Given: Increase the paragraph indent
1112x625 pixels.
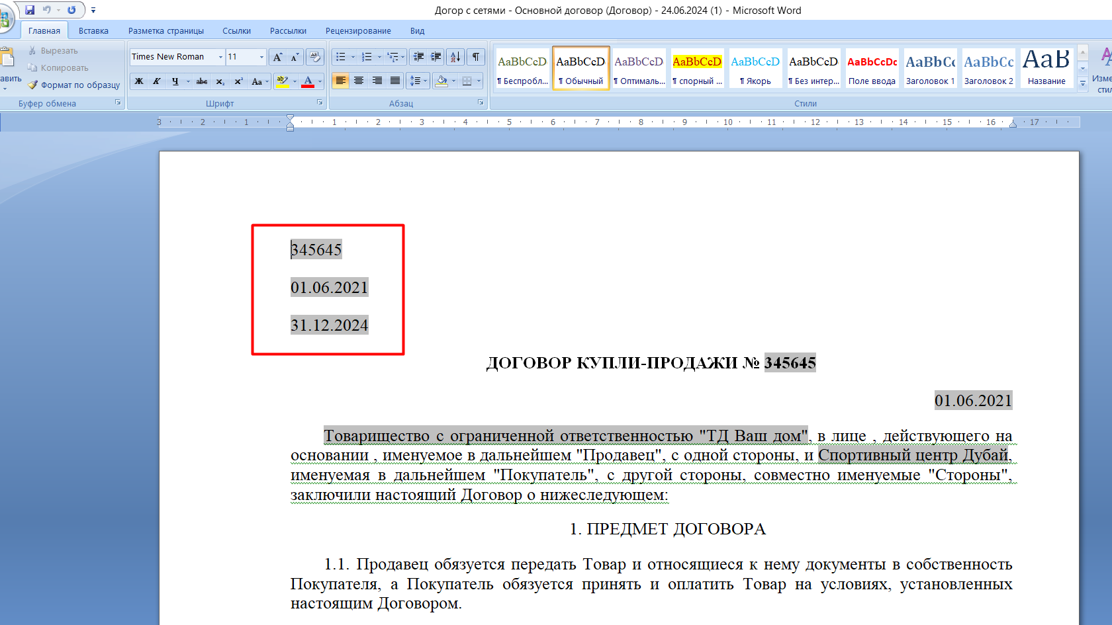Looking at the screenshot, I should [x=436, y=57].
